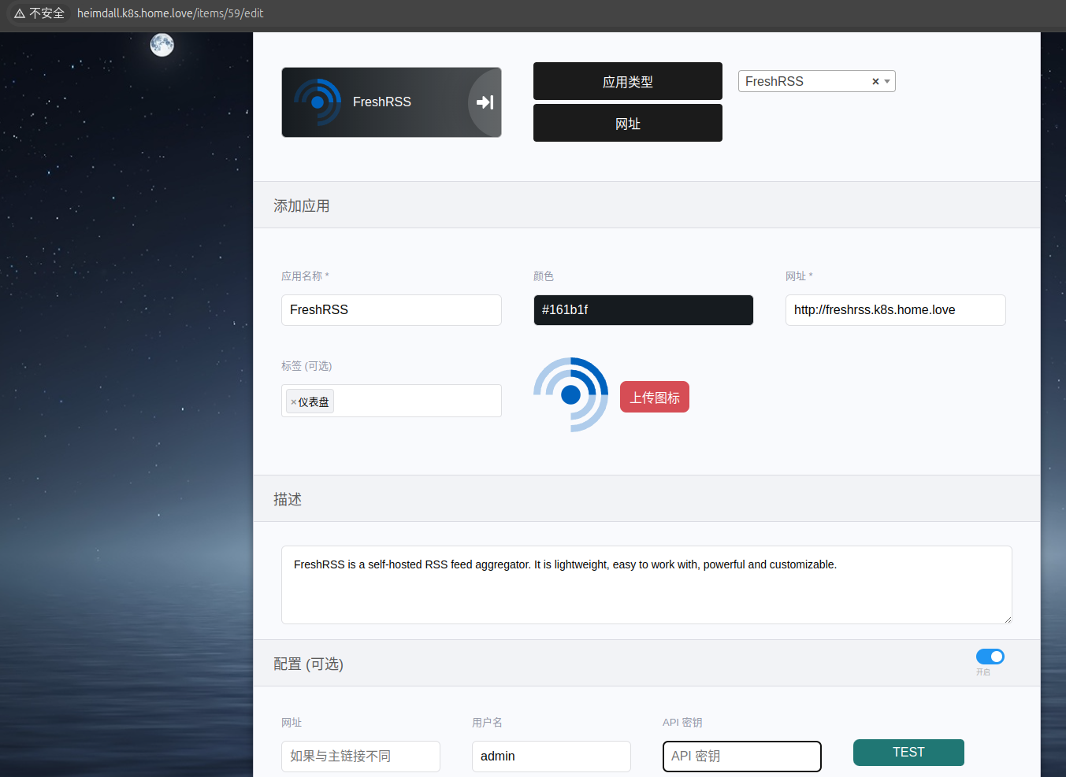Click the TEST button

908,753
